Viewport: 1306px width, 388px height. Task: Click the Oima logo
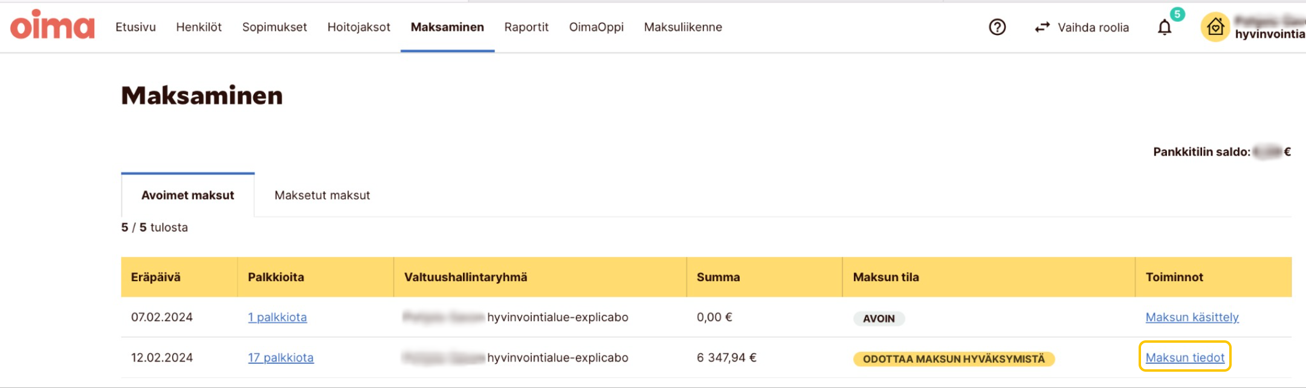[53, 26]
